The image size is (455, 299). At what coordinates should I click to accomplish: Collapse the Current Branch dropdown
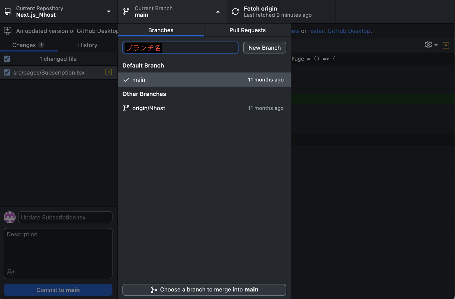click(217, 12)
